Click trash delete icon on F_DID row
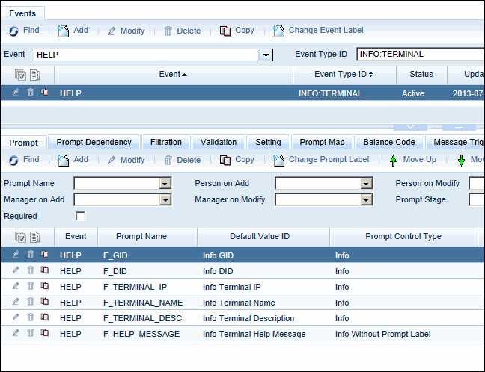Image resolution: width=485 pixels, height=372 pixels. [31, 270]
